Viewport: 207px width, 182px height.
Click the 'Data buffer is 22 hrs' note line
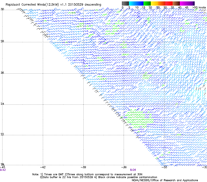pyautogui.click(x=99, y=177)
